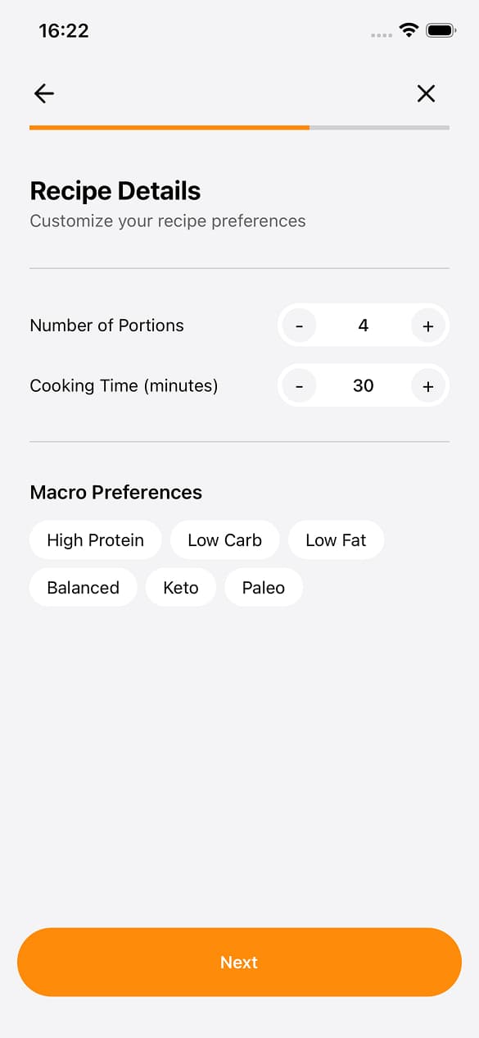Increase the Number of Portions with the plus icon
The height and width of the screenshot is (1038, 479).
point(427,326)
